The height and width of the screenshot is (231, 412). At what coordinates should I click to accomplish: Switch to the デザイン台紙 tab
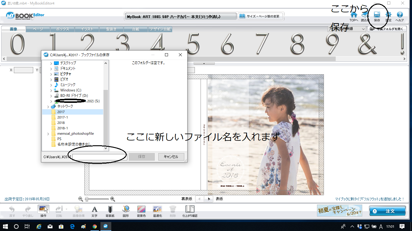pos(160,29)
